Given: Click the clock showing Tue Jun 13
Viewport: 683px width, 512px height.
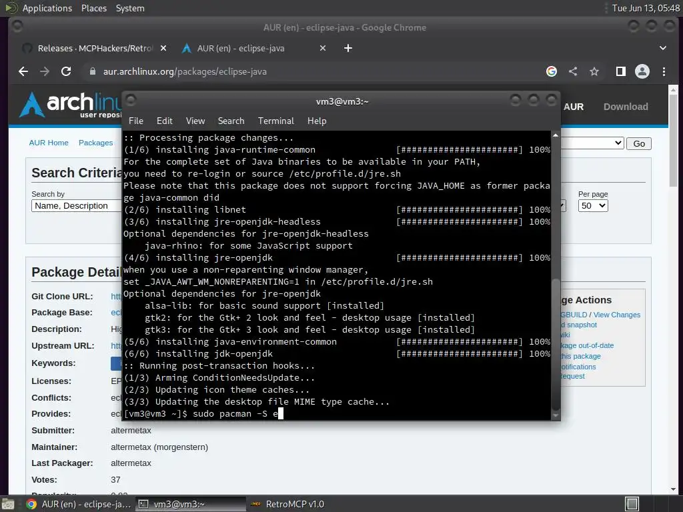Looking at the screenshot, I should [x=646, y=8].
